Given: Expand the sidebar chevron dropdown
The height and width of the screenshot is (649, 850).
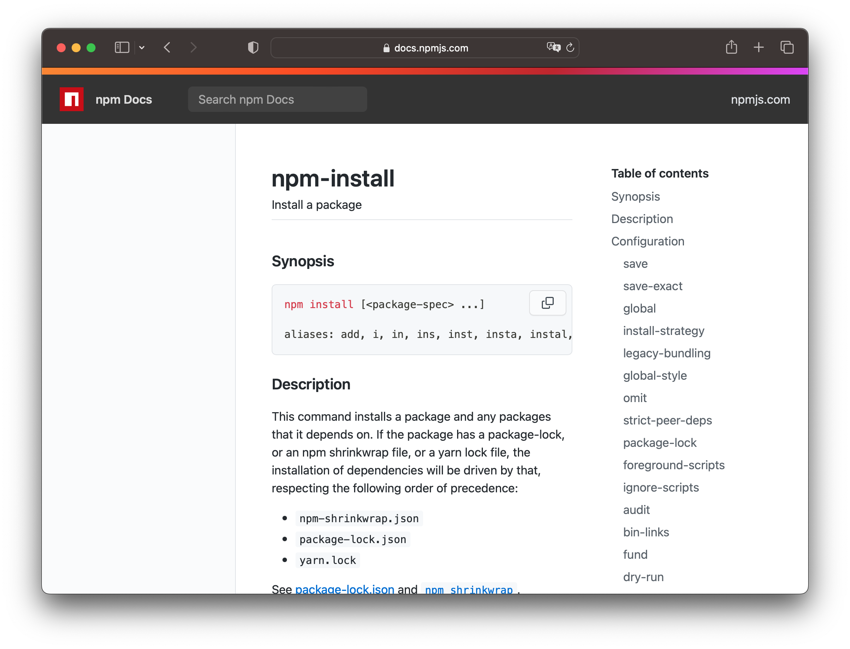Looking at the screenshot, I should click(142, 47).
